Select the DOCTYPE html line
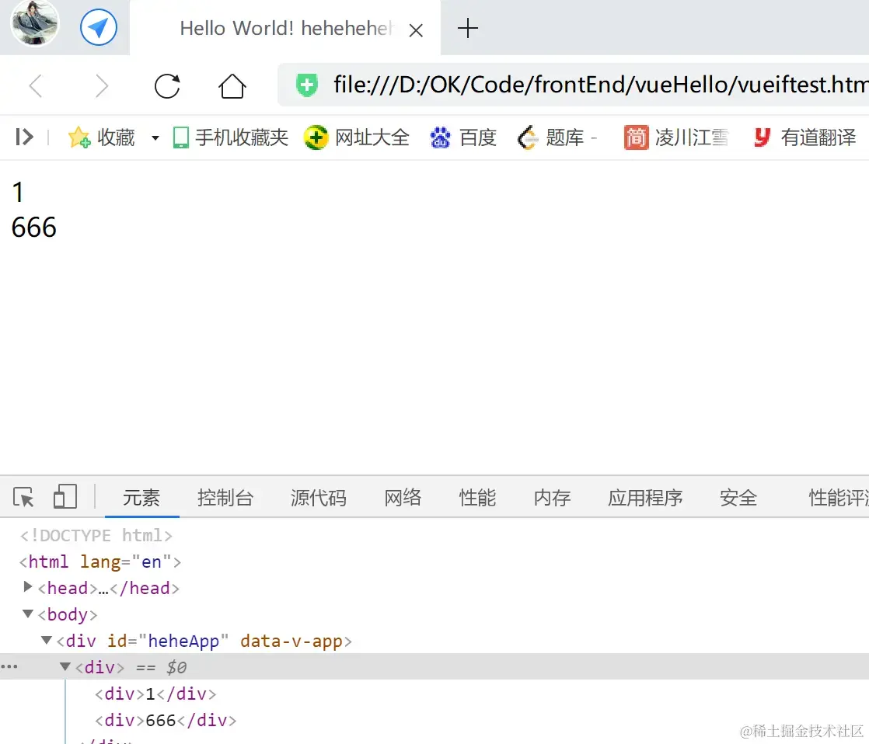 click(x=96, y=535)
